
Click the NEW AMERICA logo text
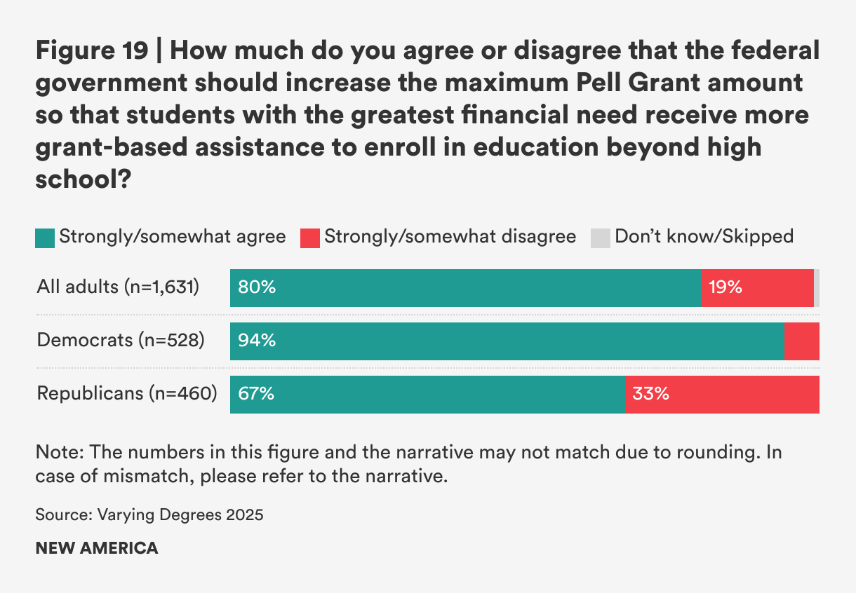(x=97, y=548)
